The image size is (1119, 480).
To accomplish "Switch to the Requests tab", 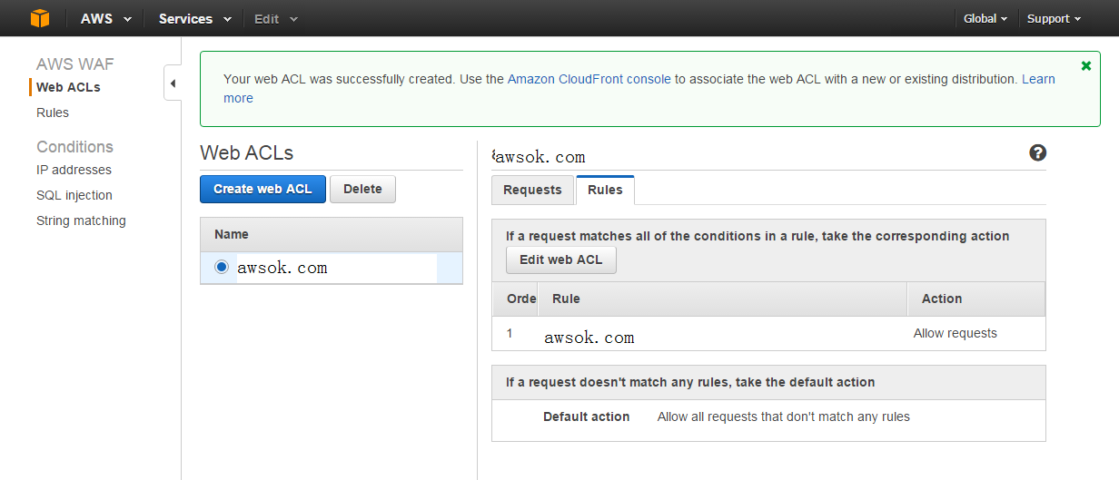I will (x=532, y=190).
